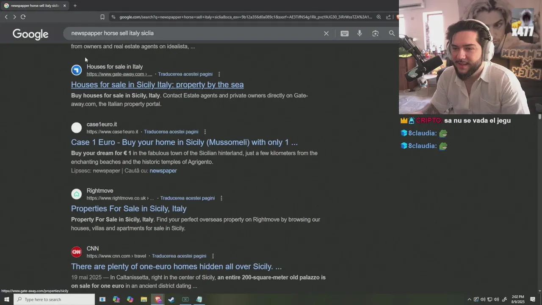
Task: Open the Windows Start menu
Action: (x=6, y=299)
